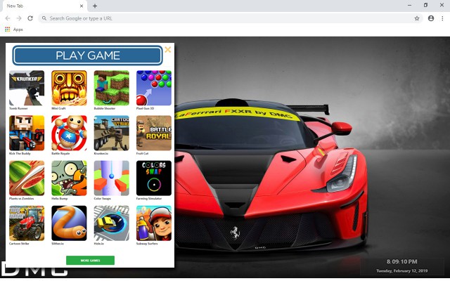
Task: Open the pixel character with gun icon
Action: pos(27,133)
